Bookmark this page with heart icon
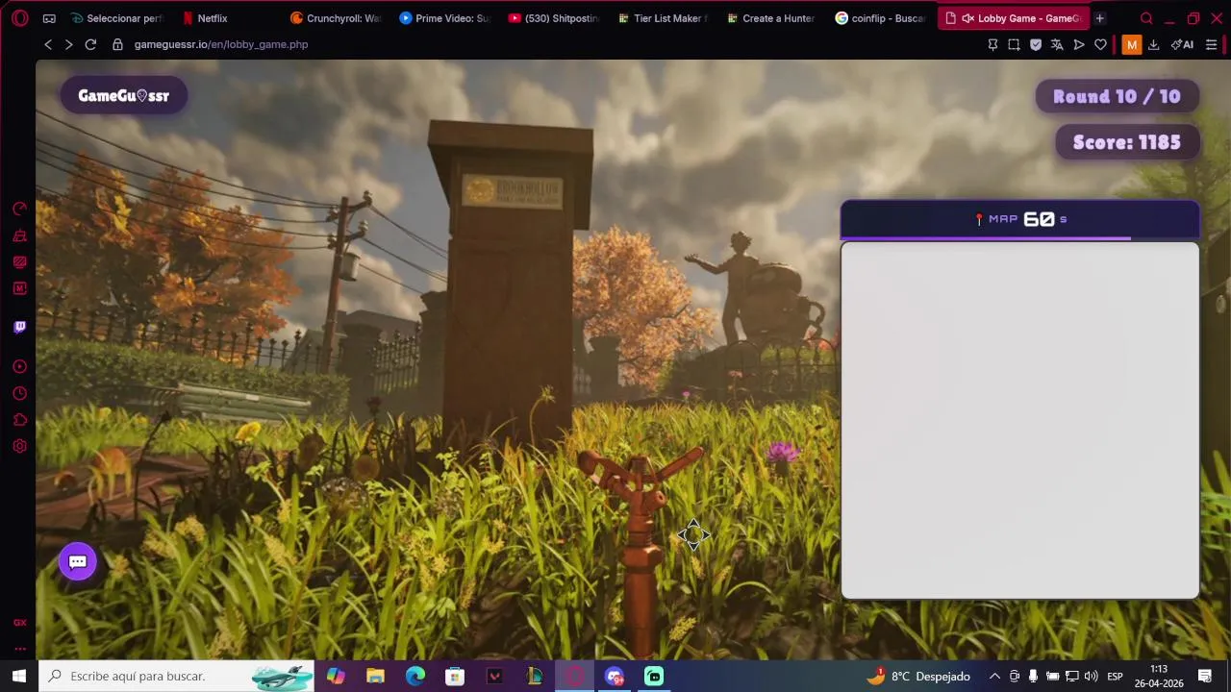This screenshot has height=692, width=1231. [1100, 44]
